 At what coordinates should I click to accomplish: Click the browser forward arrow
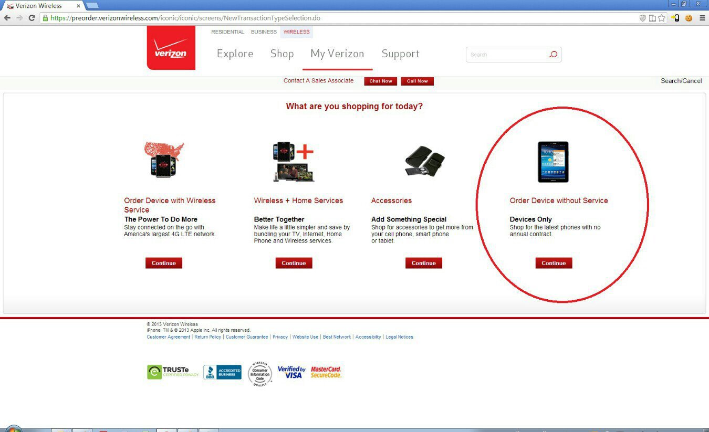[x=20, y=18]
